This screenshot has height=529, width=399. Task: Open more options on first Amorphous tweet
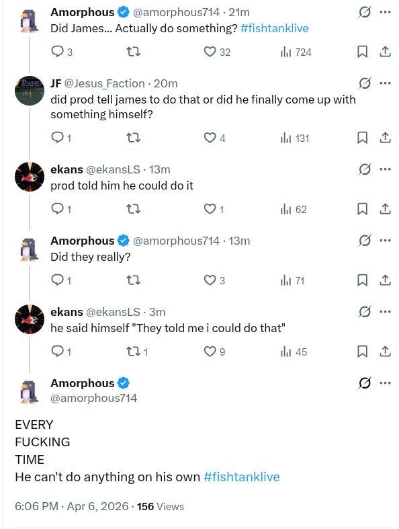[x=385, y=12]
